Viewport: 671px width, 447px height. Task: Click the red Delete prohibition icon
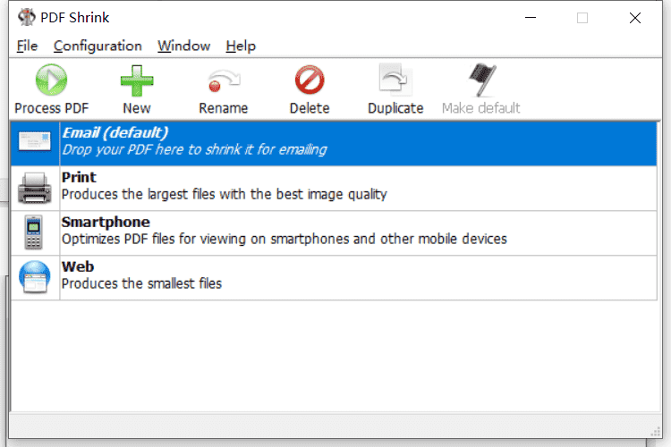[310, 80]
